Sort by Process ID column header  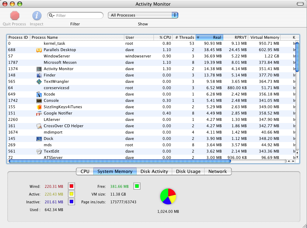click(x=18, y=37)
